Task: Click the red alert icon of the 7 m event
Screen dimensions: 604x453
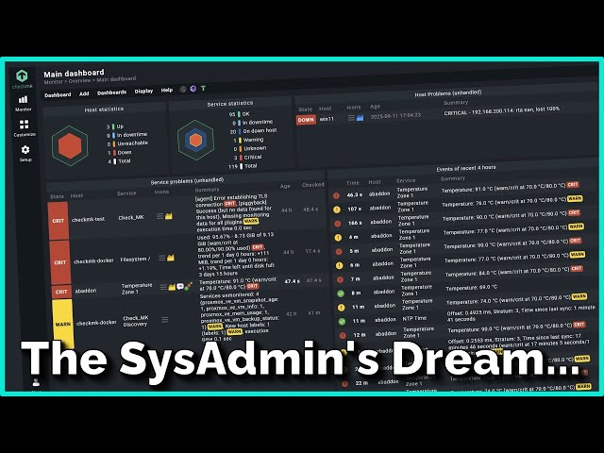Action: point(340,279)
